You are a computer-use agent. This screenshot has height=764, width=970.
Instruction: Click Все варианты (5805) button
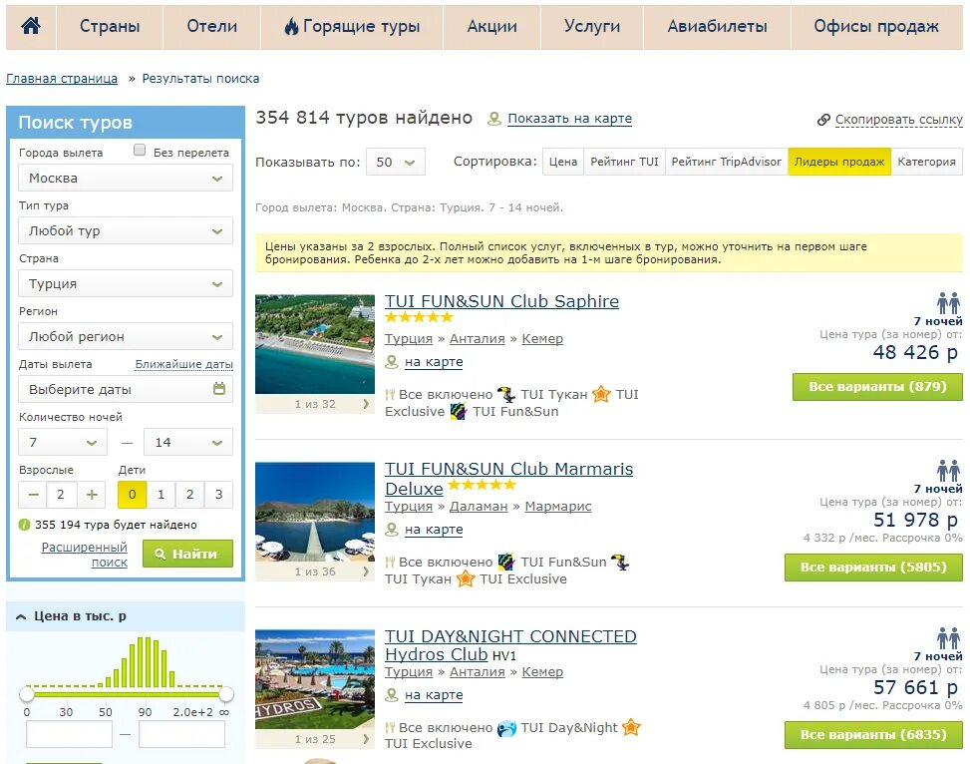(x=873, y=568)
